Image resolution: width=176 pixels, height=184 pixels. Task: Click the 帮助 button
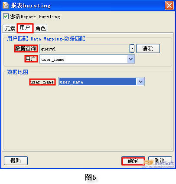tap(16, 161)
